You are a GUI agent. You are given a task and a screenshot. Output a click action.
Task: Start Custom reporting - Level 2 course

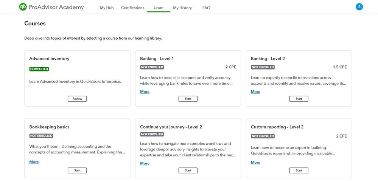click(299, 170)
